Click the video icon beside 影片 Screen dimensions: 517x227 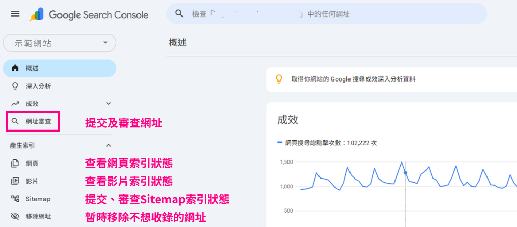coord(15,181)
